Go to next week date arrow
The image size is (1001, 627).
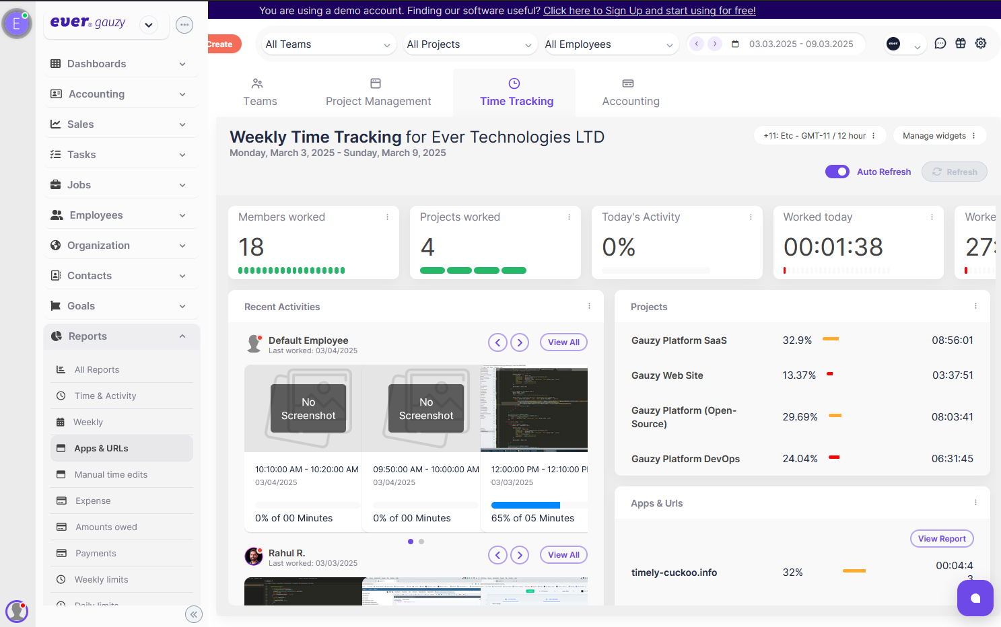(x=715, y=44)
